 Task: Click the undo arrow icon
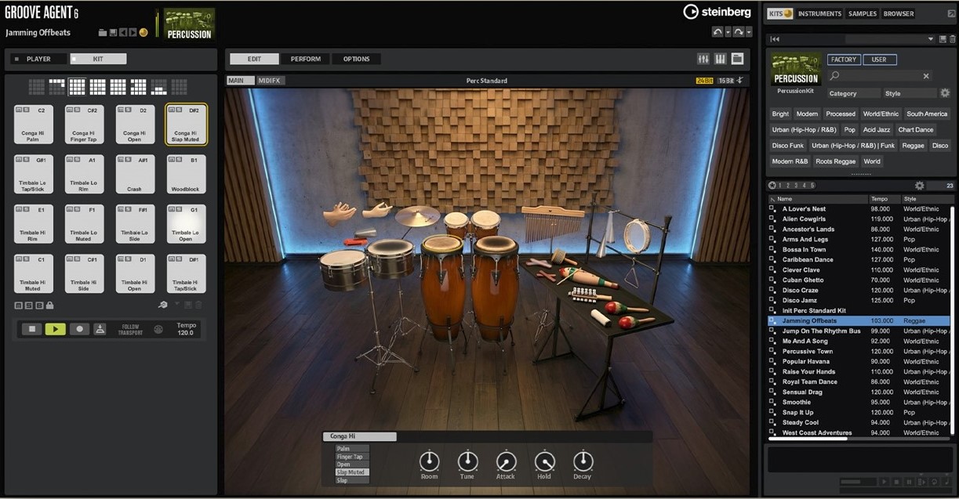point(717,32)
